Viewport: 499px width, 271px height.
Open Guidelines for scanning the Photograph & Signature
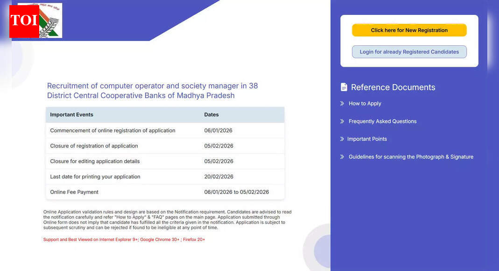coord(411,157)
